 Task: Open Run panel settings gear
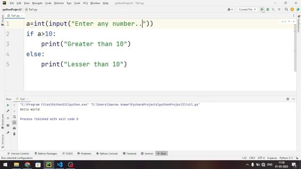[287, 99]
